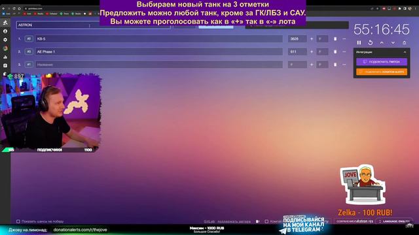
Task: Reset the auction timer
Action: 370,42
